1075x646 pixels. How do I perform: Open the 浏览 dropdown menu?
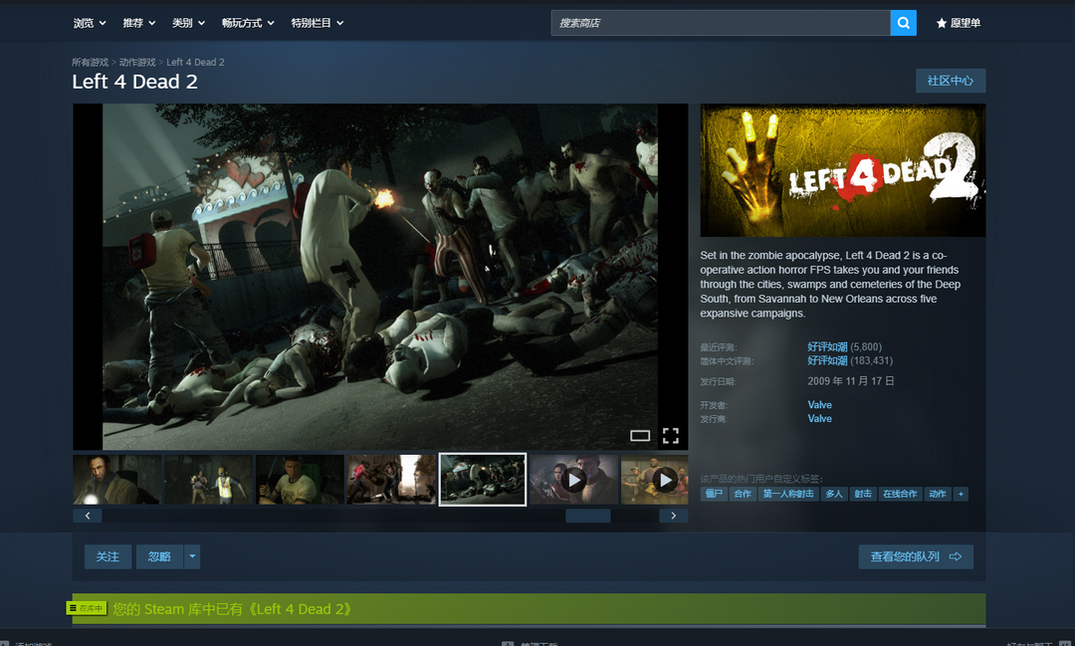(x=90, y=23)
